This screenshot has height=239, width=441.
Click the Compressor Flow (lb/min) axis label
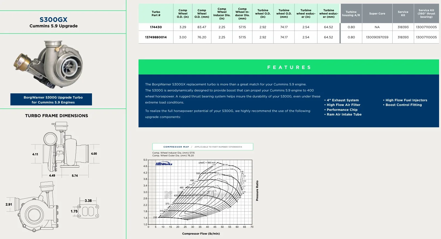(x=201, y=234)
